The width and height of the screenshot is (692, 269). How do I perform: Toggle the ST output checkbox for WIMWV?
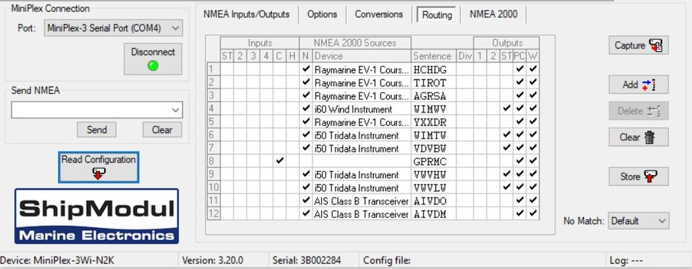pos(507,109)
